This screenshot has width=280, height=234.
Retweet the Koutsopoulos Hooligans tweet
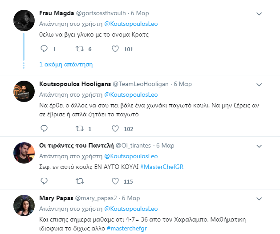pyautogui.click(x=79, y=128)
